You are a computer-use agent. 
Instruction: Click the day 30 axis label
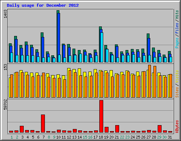pos(164,137)
